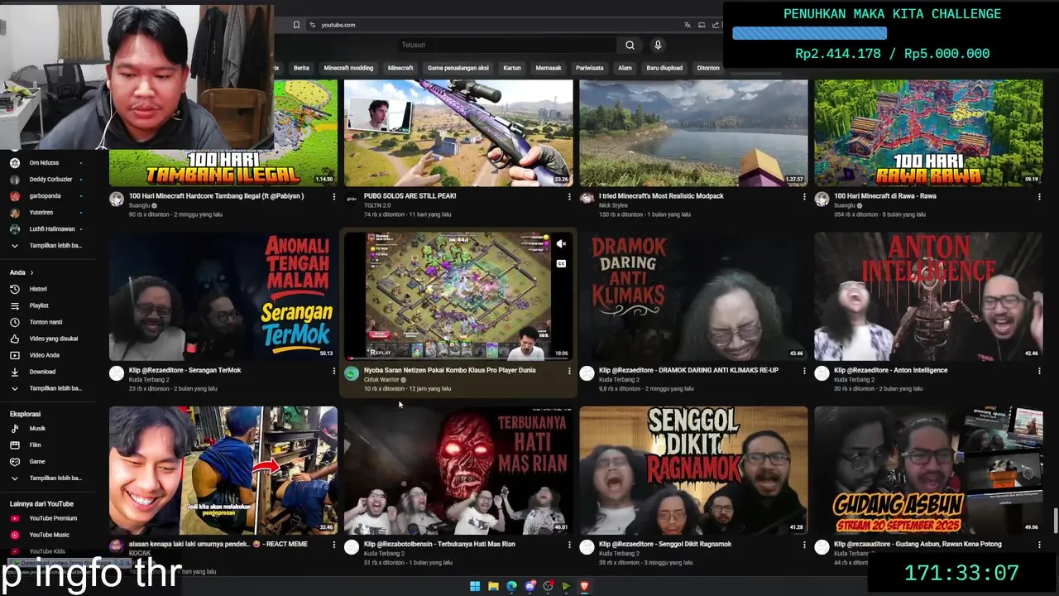The image size is (1059, 596).
Task: Bookmark the page via address bar icon
Action: click(x=296, y=25)
